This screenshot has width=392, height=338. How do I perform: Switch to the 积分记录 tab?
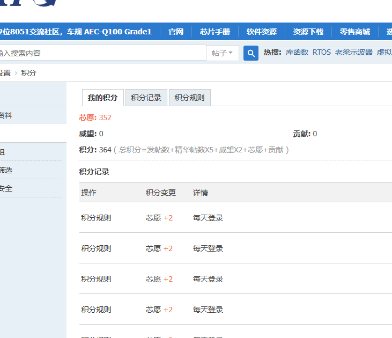[146, 98]
